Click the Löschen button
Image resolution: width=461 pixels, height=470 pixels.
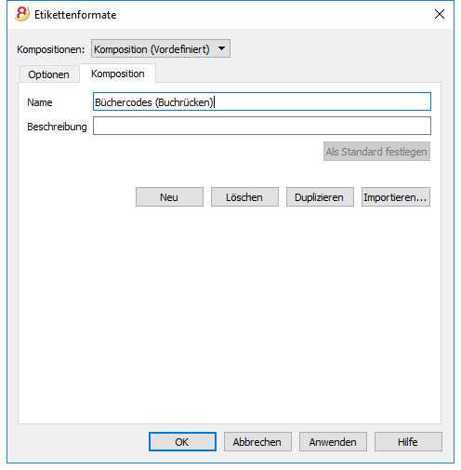244,197
